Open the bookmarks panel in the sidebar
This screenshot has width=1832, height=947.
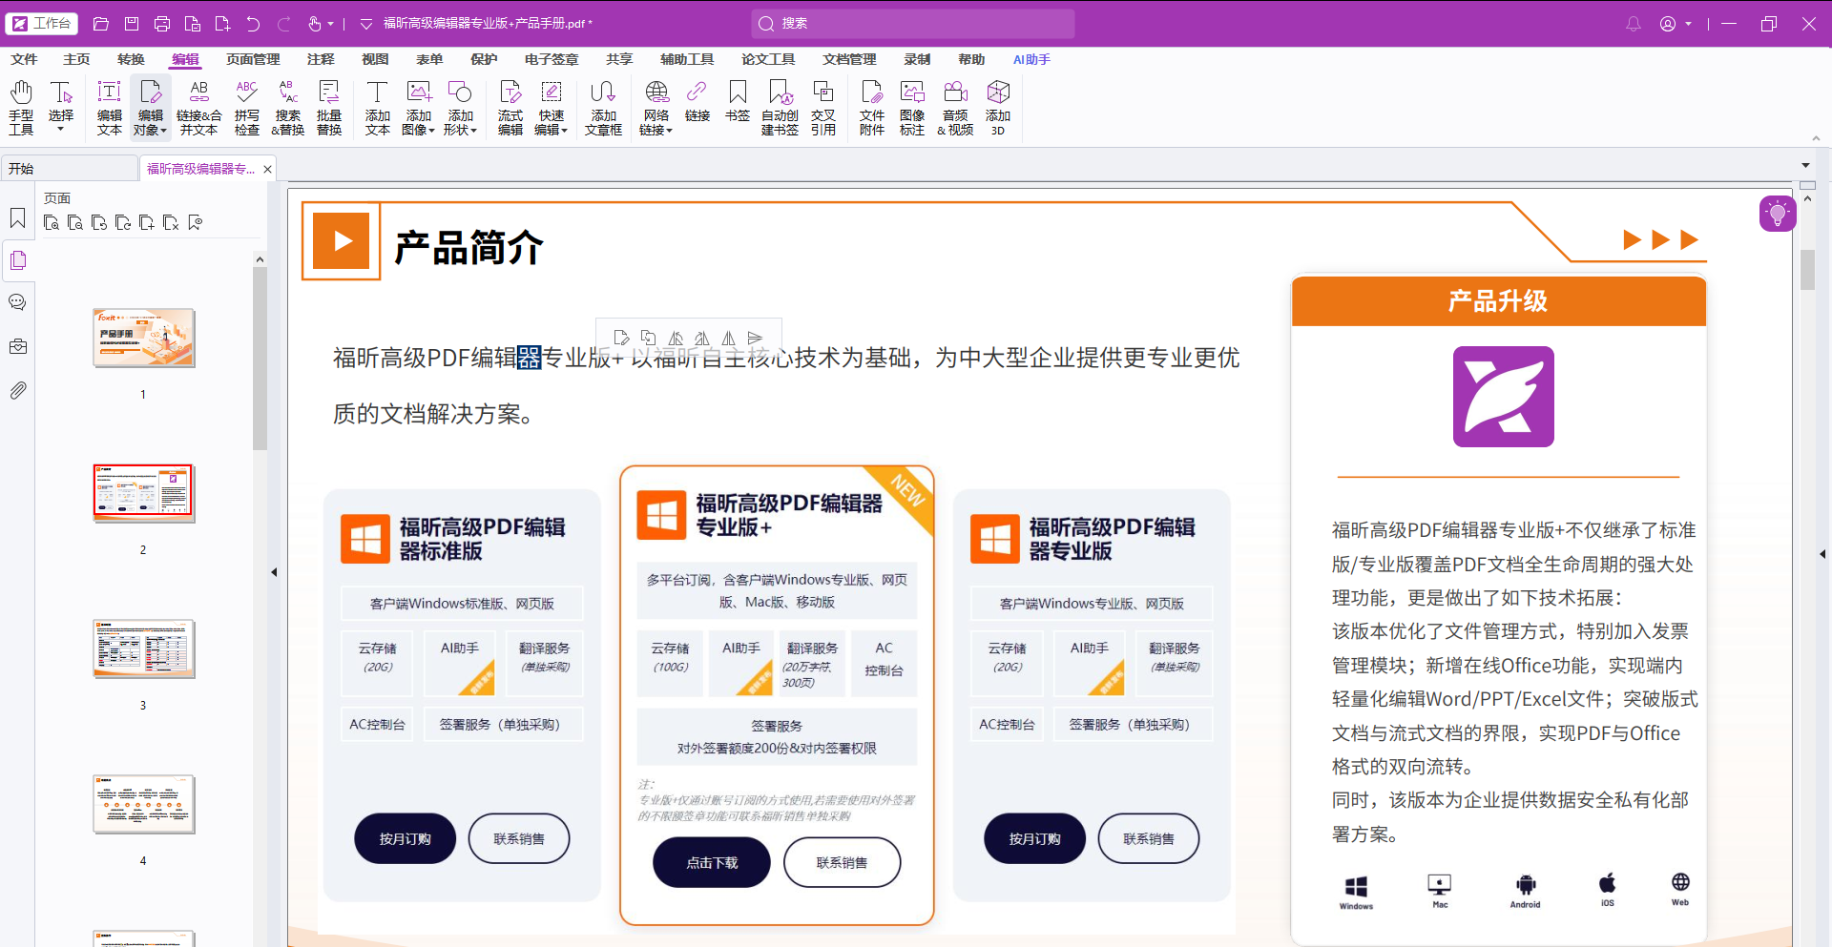[x=18, y=218]
